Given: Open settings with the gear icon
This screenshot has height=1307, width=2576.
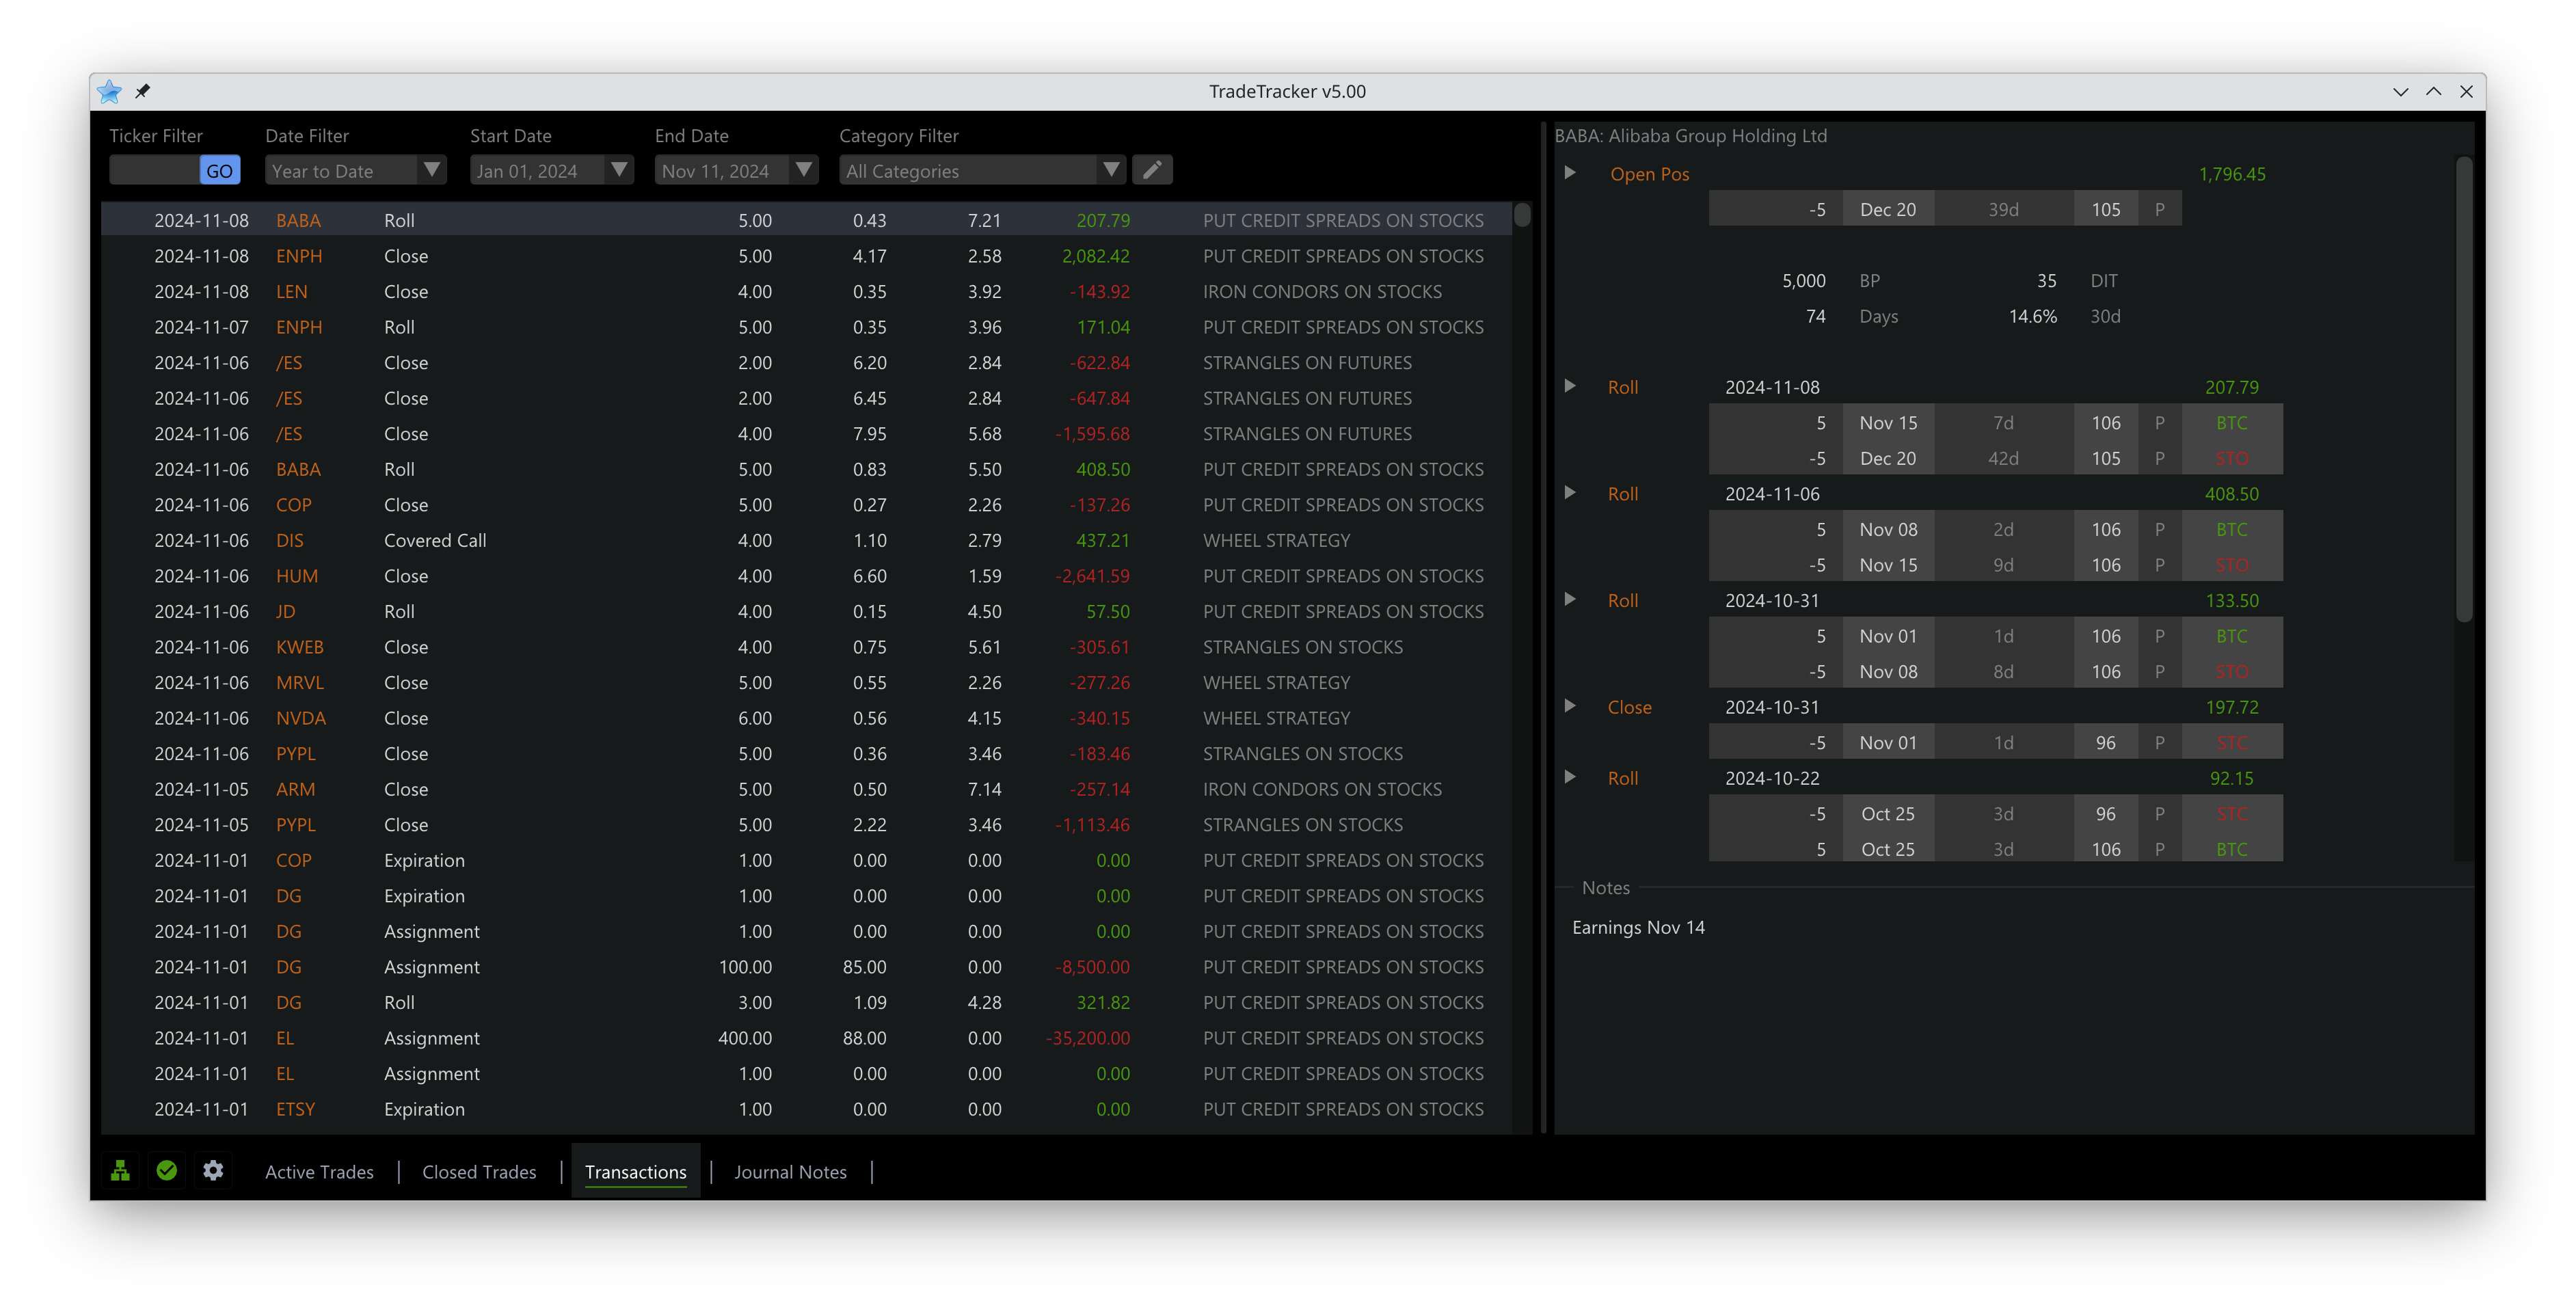Looking at the screenshot, I should 213,1170.
